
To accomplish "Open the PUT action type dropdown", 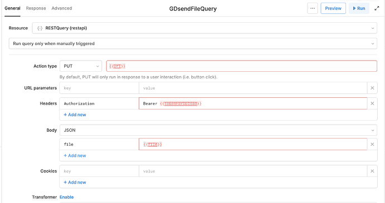I will (81, 66).
